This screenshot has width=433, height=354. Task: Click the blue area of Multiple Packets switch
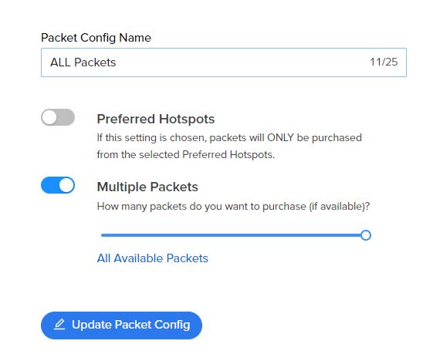pos(49,185)
